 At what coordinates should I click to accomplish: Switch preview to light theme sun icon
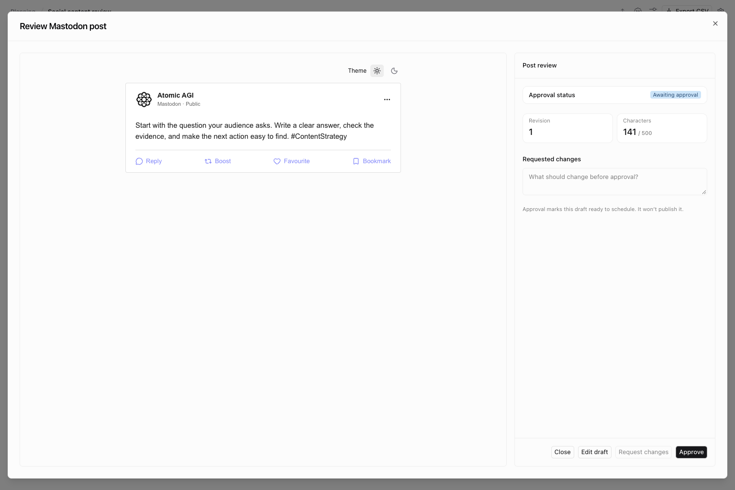pos(377,71)
